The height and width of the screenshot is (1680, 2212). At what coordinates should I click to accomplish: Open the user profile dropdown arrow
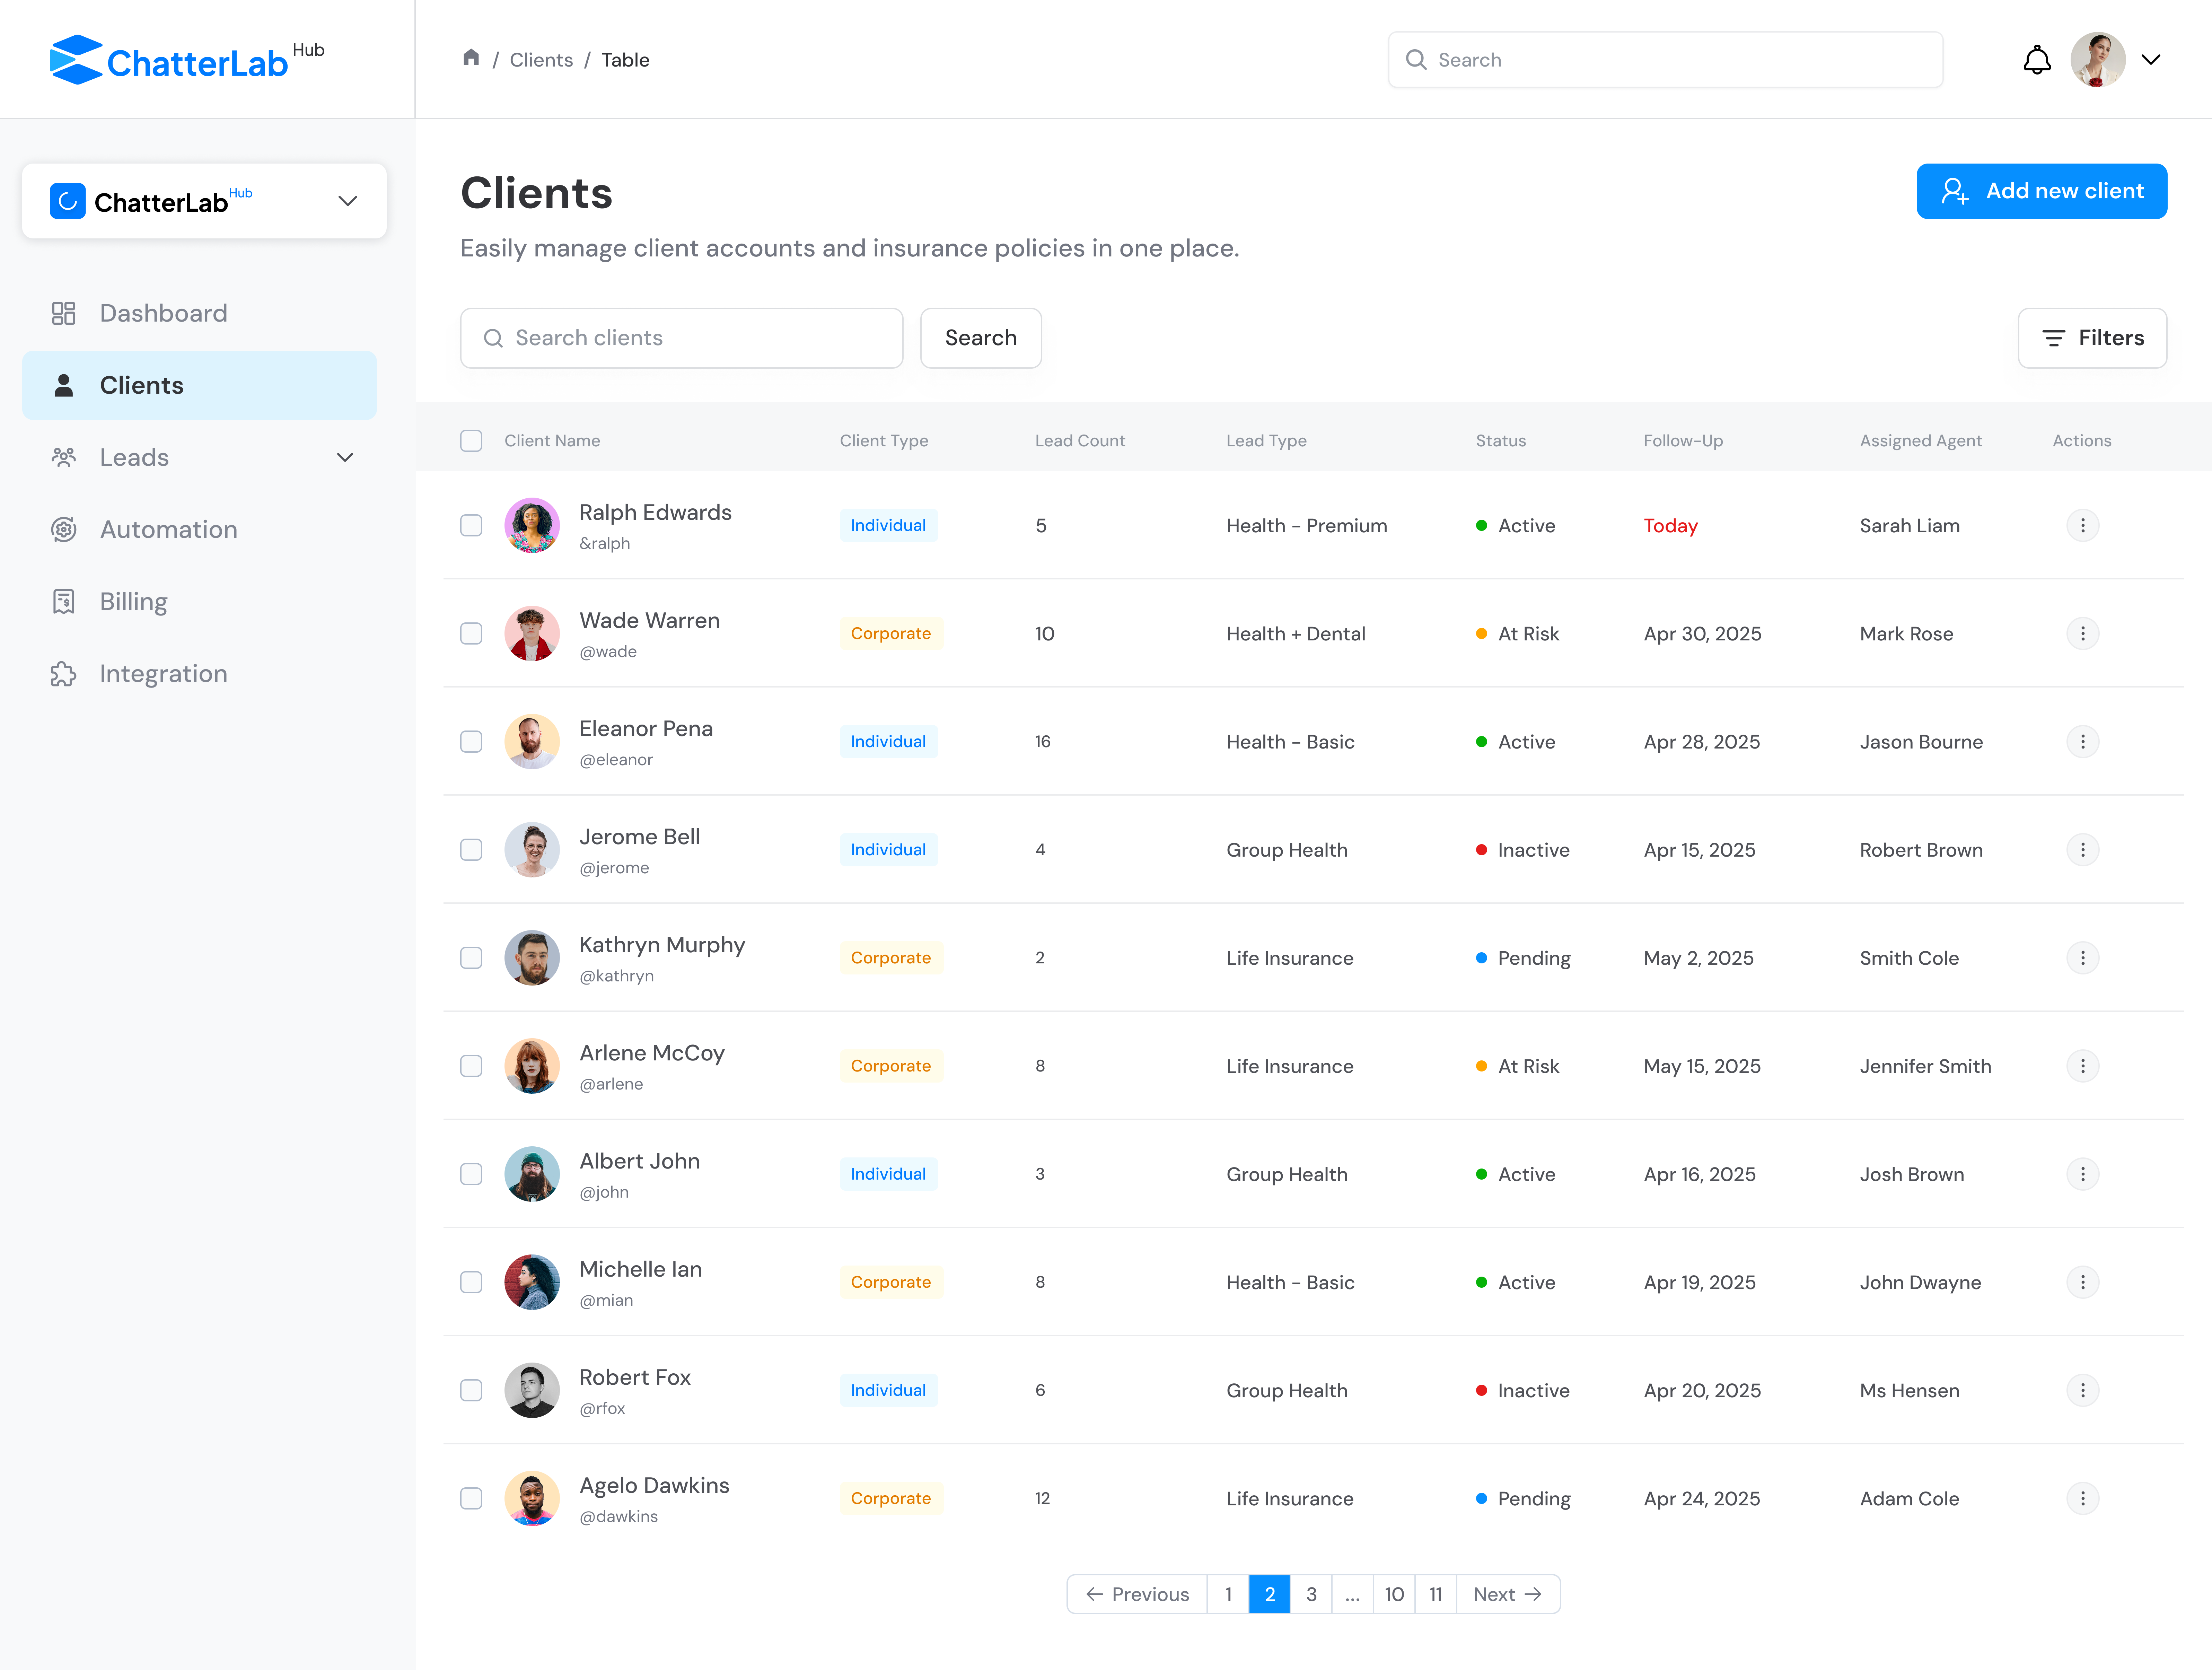click(2151, 60)
